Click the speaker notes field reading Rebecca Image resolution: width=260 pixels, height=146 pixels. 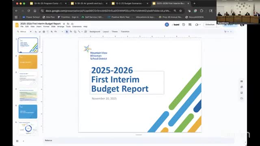[x=139, y=140]
